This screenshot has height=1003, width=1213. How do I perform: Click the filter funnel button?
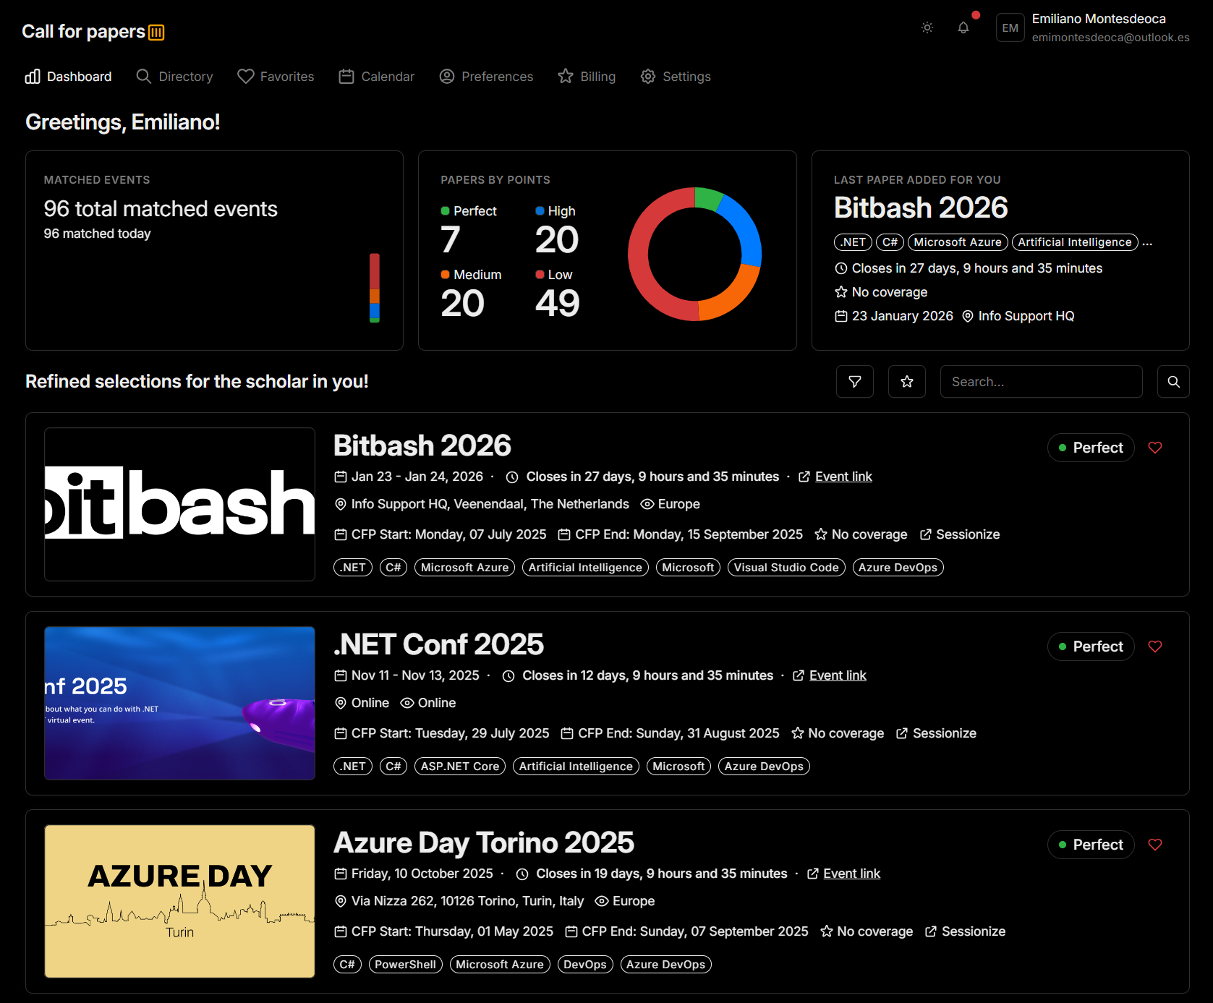point(855,382)
